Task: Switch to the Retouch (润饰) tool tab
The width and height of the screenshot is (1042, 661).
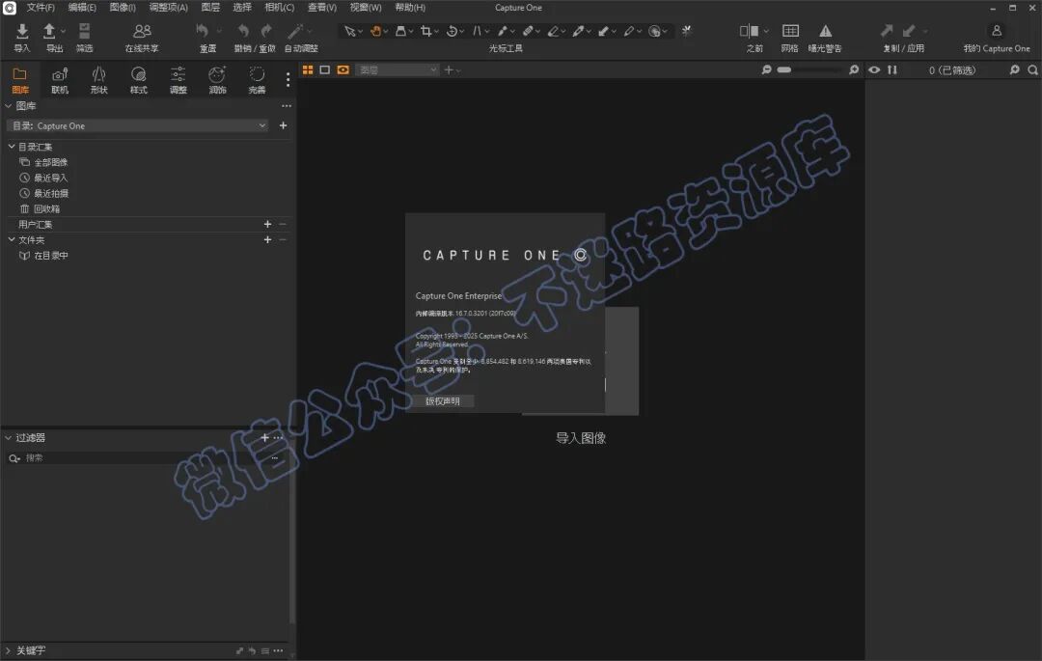Action: point(217,80)
